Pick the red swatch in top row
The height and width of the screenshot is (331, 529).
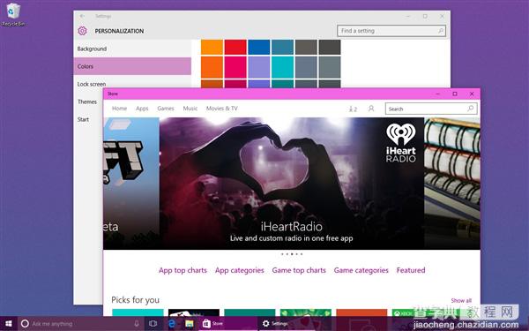click(235, 47)
